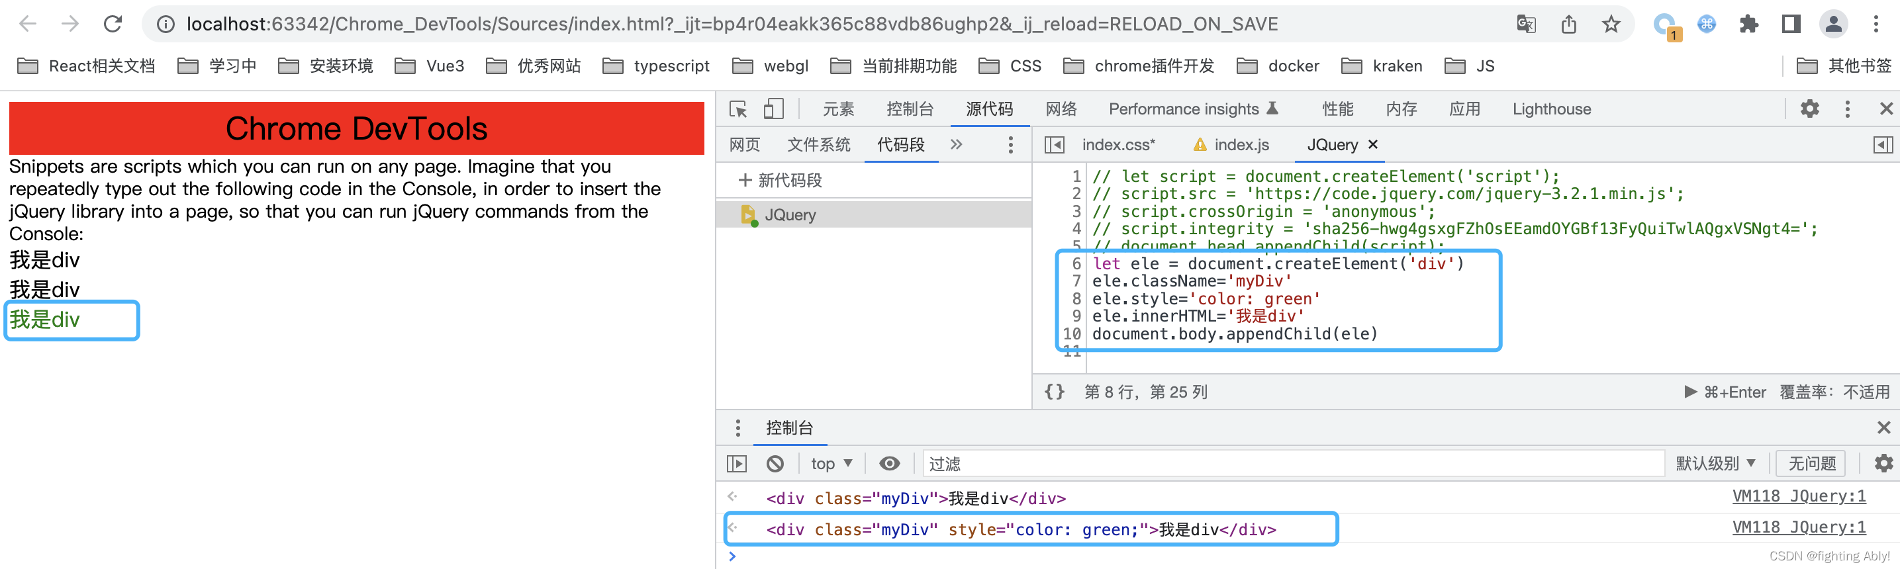Close the console drawer
The height and width of the screenshot is (569, 1900).
click(1883, 427)
